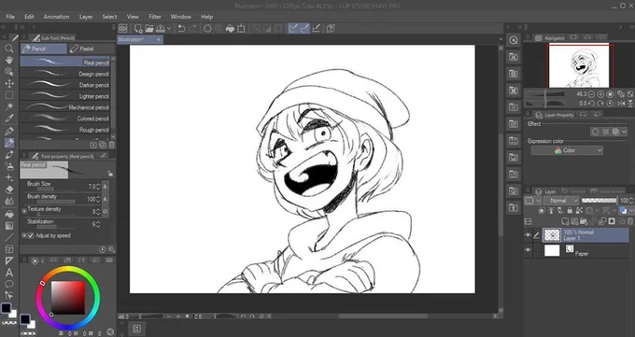635x337 pixels.
Task: Select the Darker pencil brush
Action: point(64,85)
